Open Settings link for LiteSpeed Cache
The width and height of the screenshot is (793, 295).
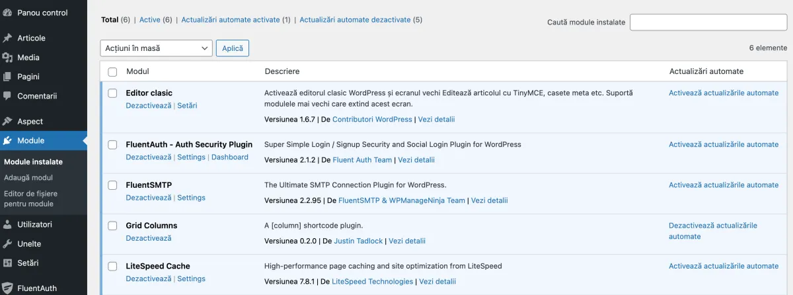191,279
